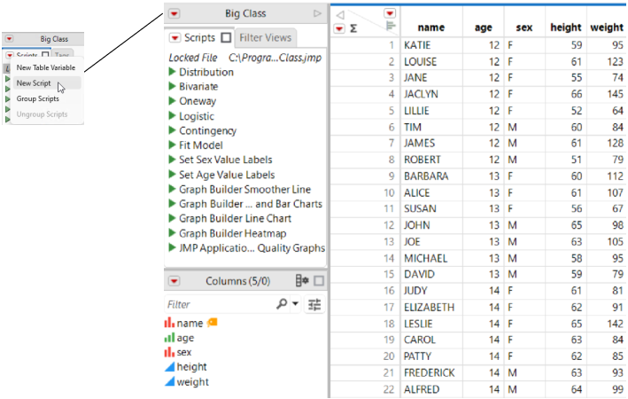Click the cell containing ELIZABETH
This screenshot has width=628, height=399.
click(x=431, y=307)
